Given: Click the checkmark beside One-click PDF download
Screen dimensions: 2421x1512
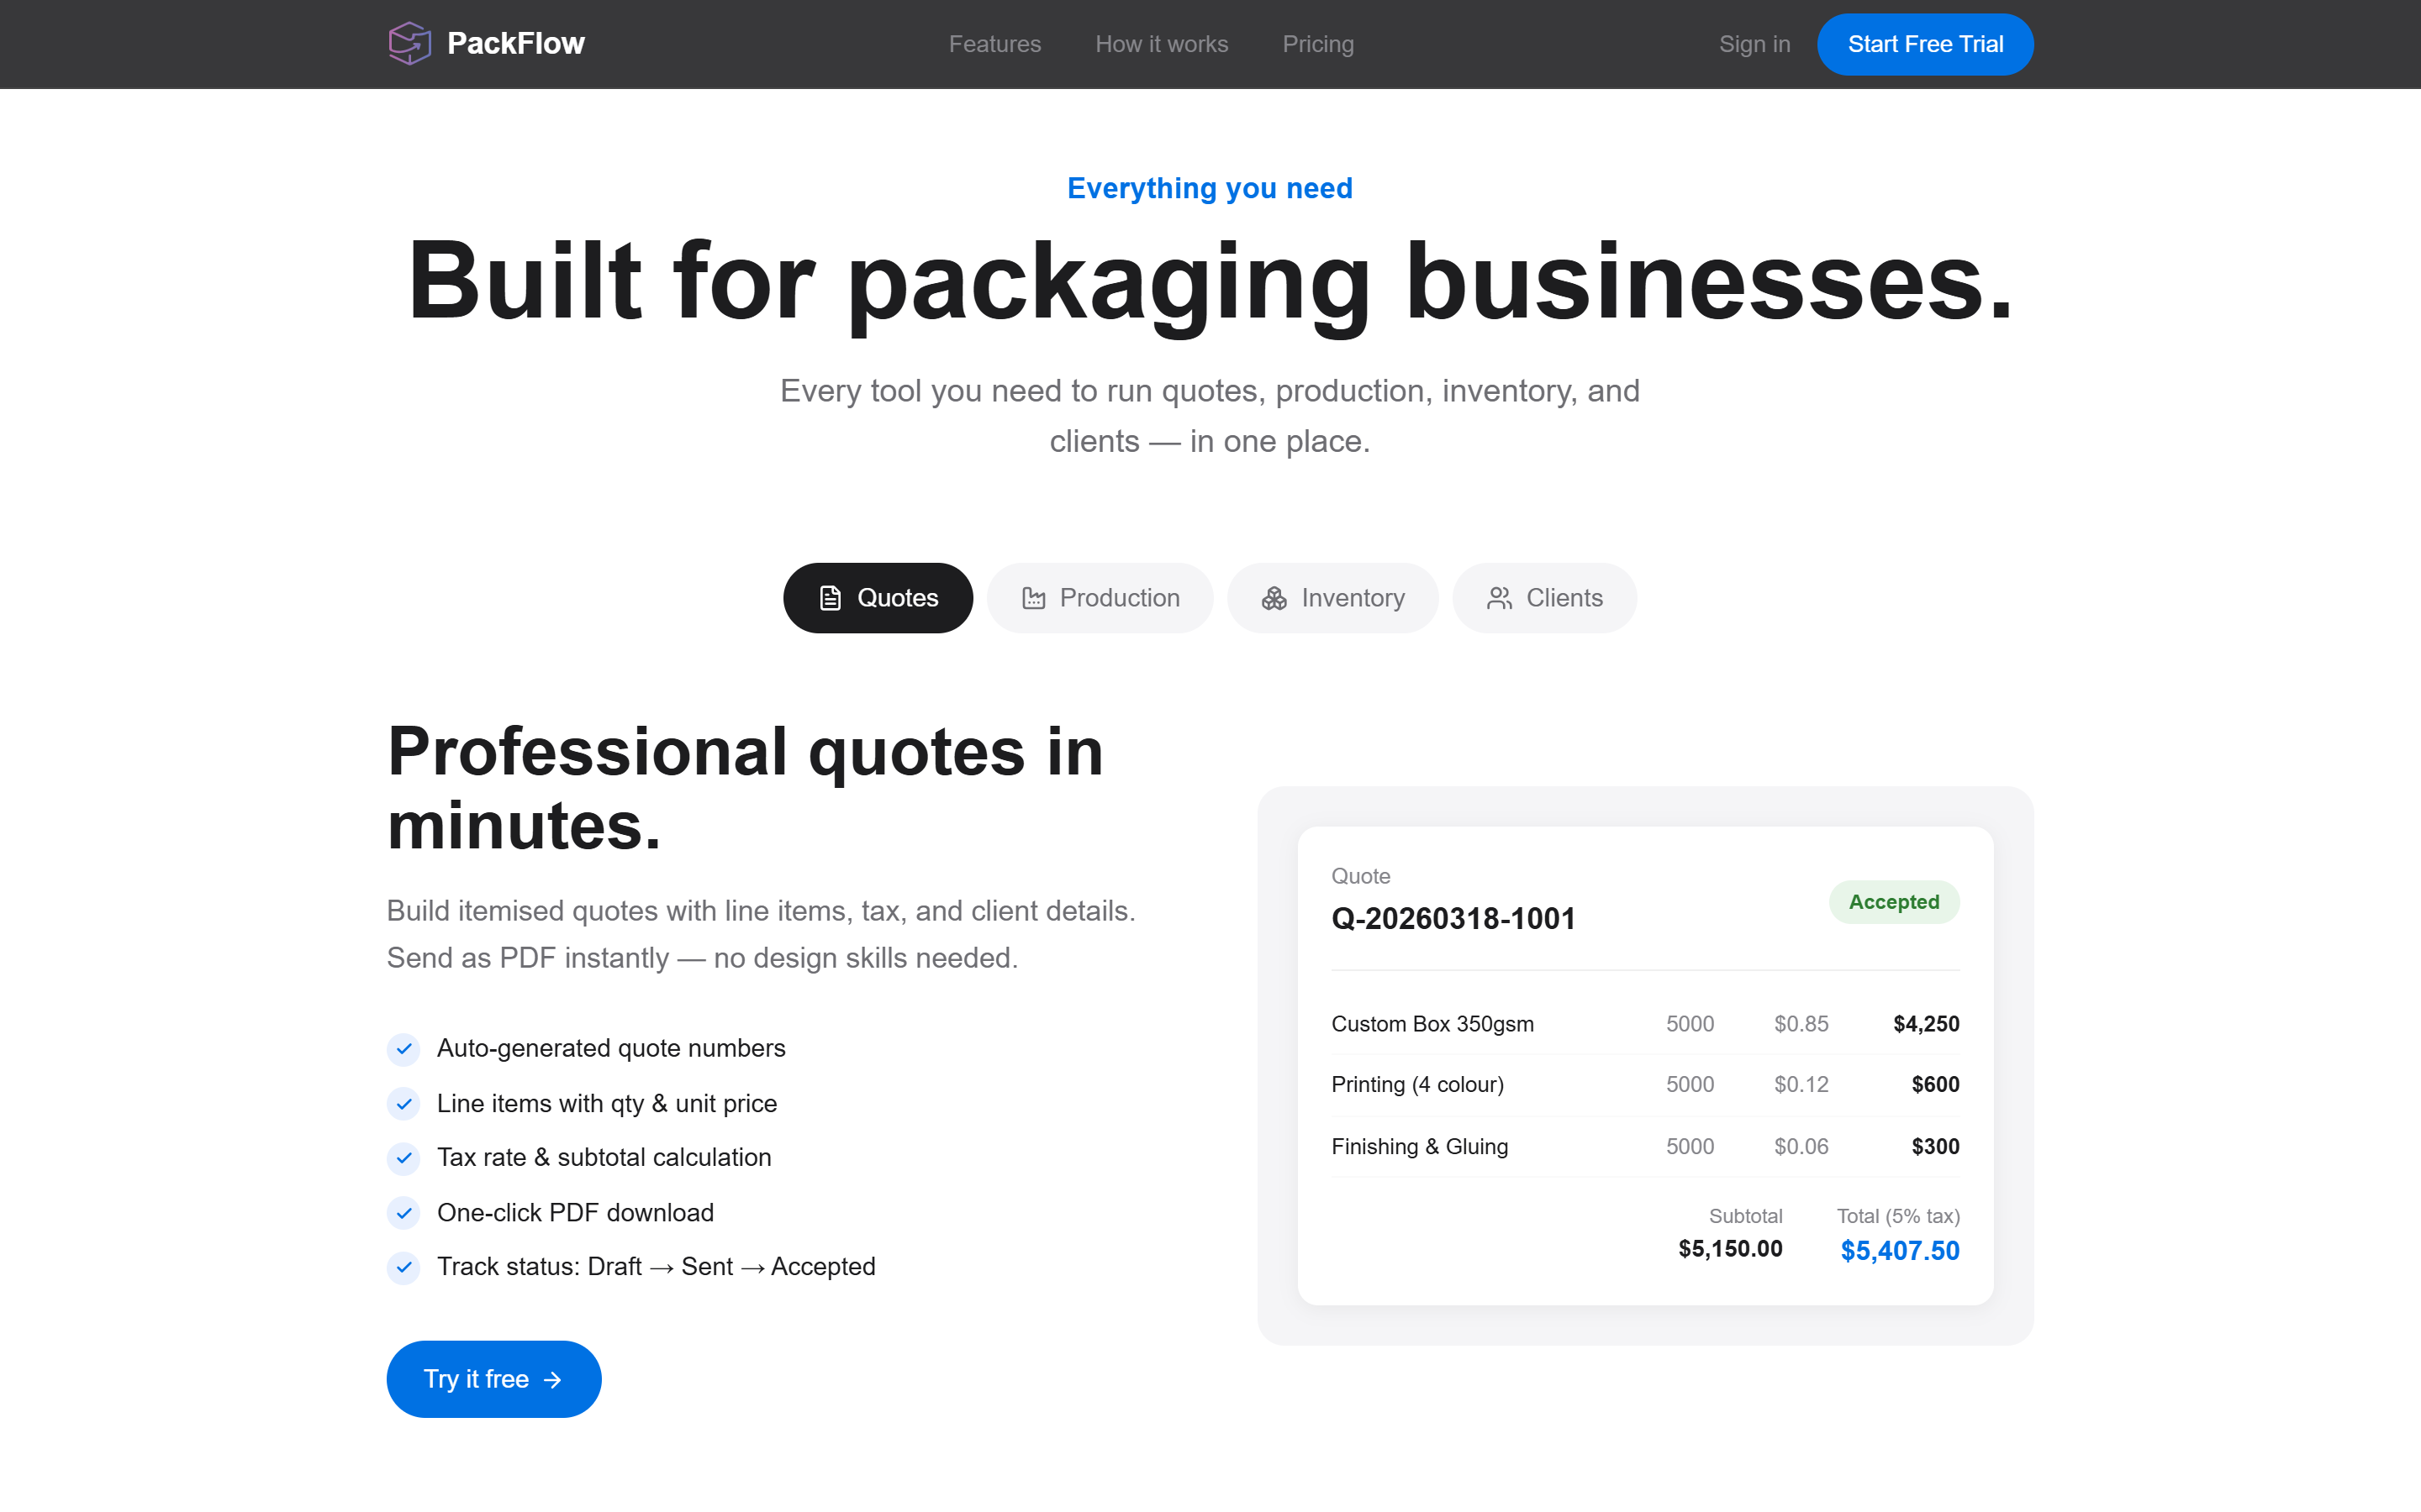Looking at the screenshot, I should click(403, 1213).
